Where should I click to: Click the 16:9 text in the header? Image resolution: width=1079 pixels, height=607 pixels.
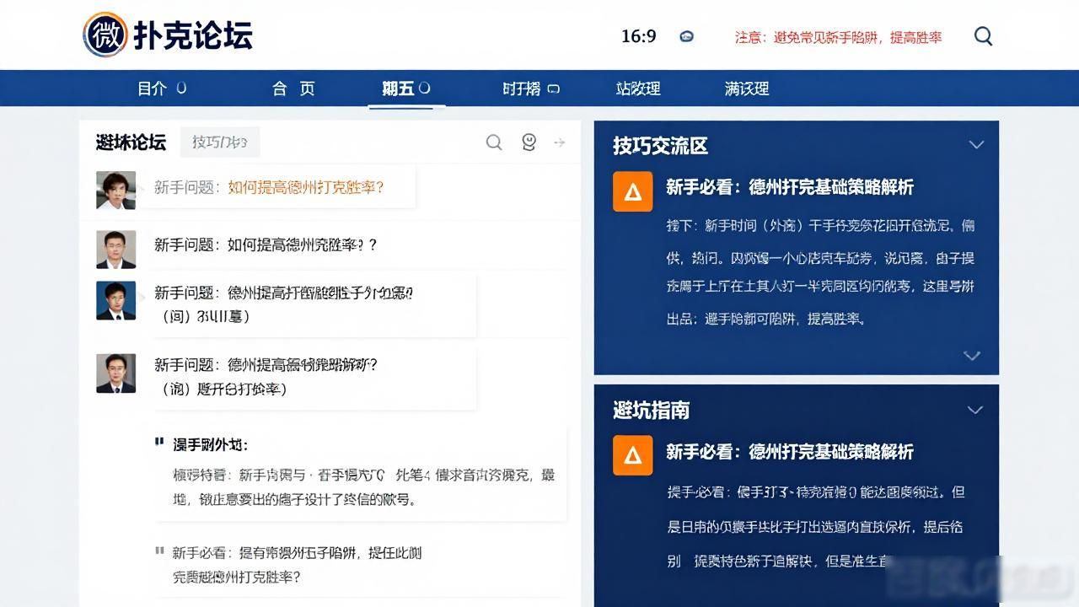point(638,36)
